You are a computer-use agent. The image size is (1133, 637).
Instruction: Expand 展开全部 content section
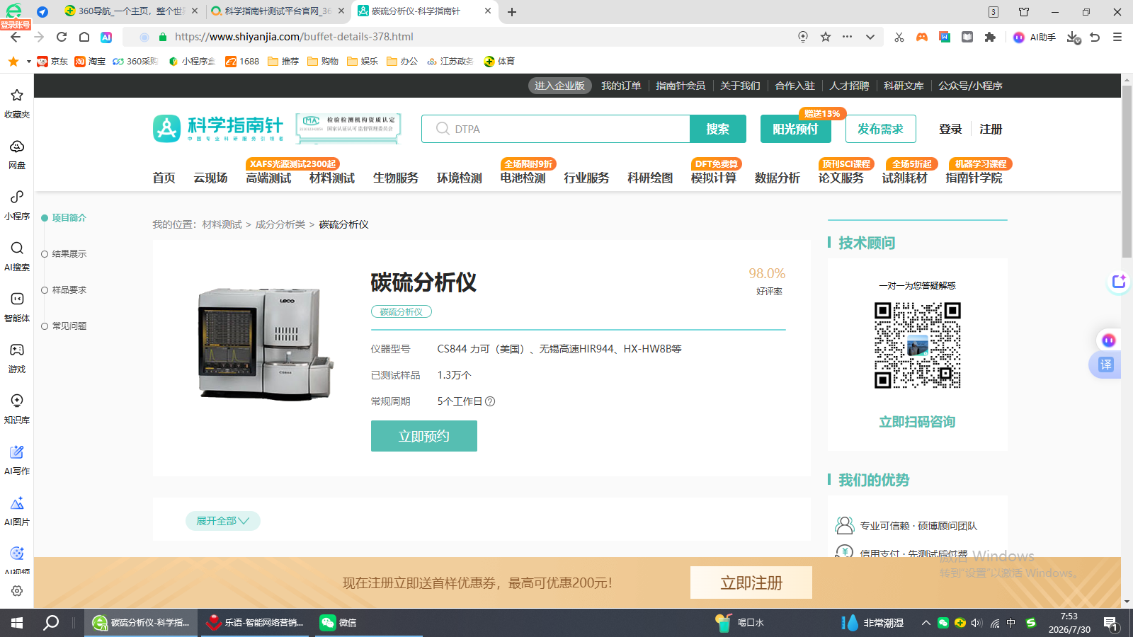(223, 521)
